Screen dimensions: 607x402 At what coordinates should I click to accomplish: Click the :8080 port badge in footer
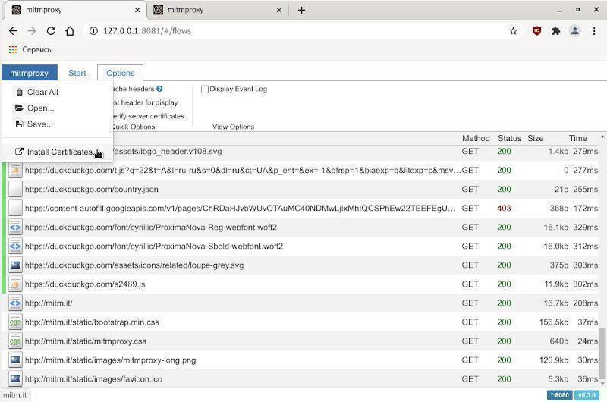tap(560, 395)
